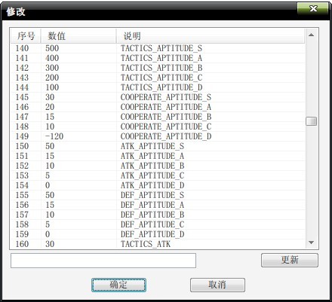Select row 155 DEF_APTITUDE_S
332x302 pixels.
[158, 195]
